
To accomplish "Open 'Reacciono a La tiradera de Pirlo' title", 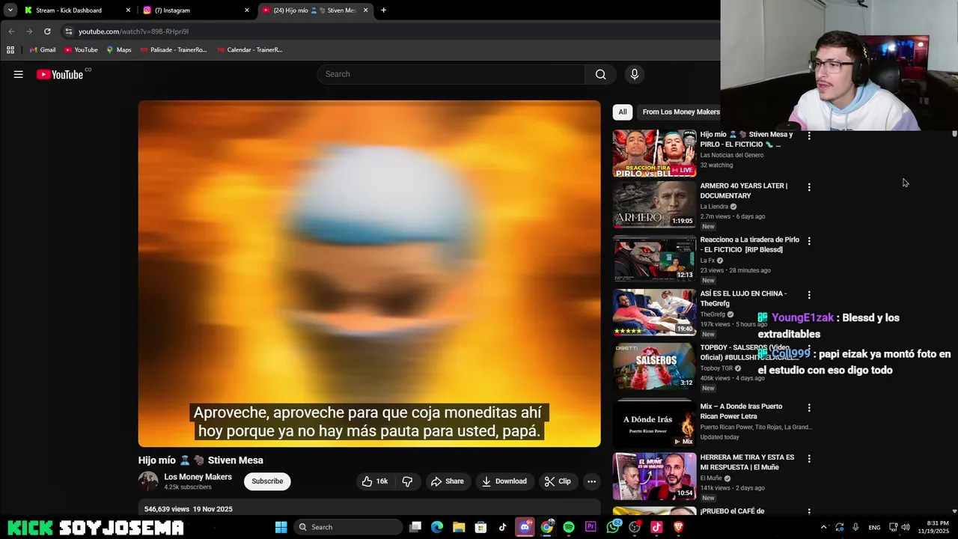I will point(749,245).
